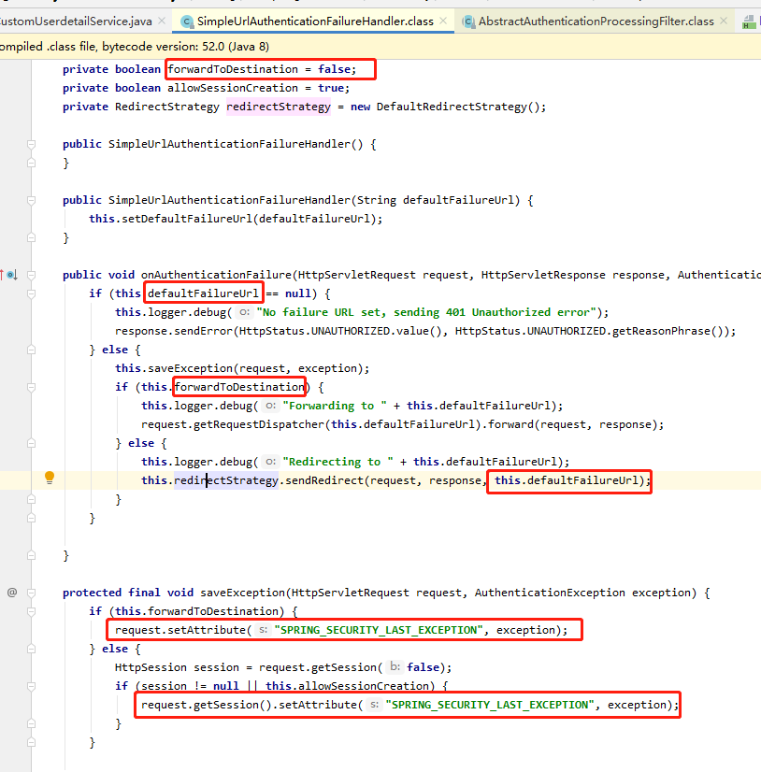The image size is (761, 772).
Task: Click the class icon on SimpleUrlAuthenticationFailureHandler tab
Action: pyautogui.click(x=187, y=21)
